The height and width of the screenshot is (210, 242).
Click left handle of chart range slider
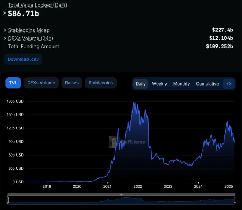8,200
